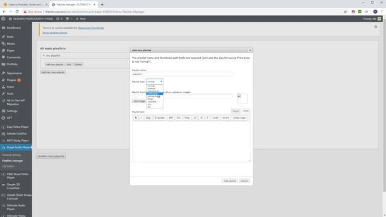Click the playlist thumbnail preview box
Screen dimensions: 386x217
pyautogui.click(x=242, y=99)
